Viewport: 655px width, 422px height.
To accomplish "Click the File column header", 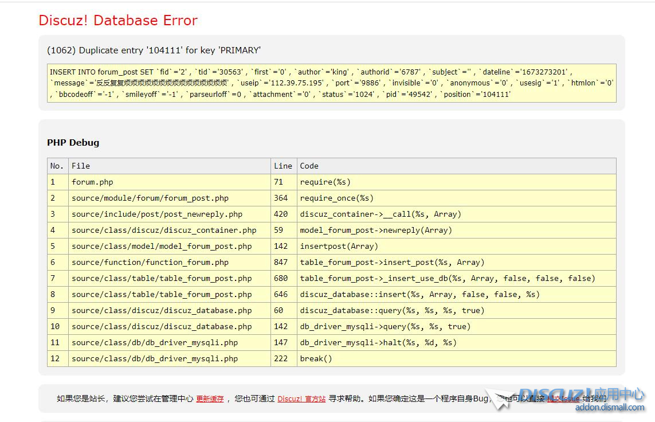I will [81, 166].
